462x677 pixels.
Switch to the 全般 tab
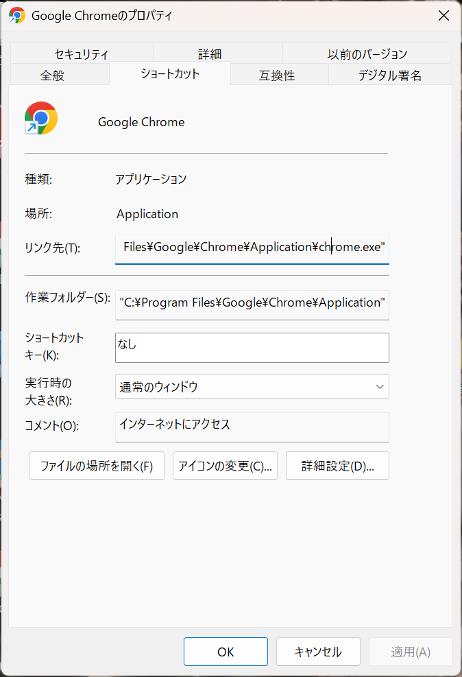[x=53, y=75]
